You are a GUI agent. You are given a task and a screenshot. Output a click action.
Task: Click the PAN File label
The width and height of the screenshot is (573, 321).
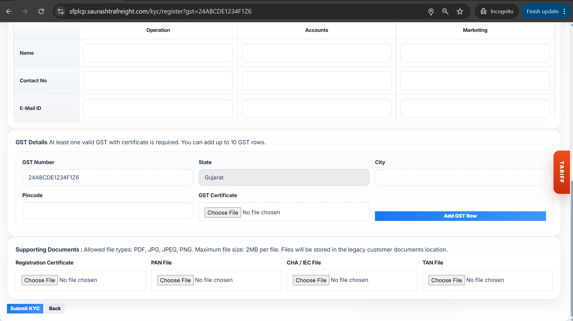point(161,263)
